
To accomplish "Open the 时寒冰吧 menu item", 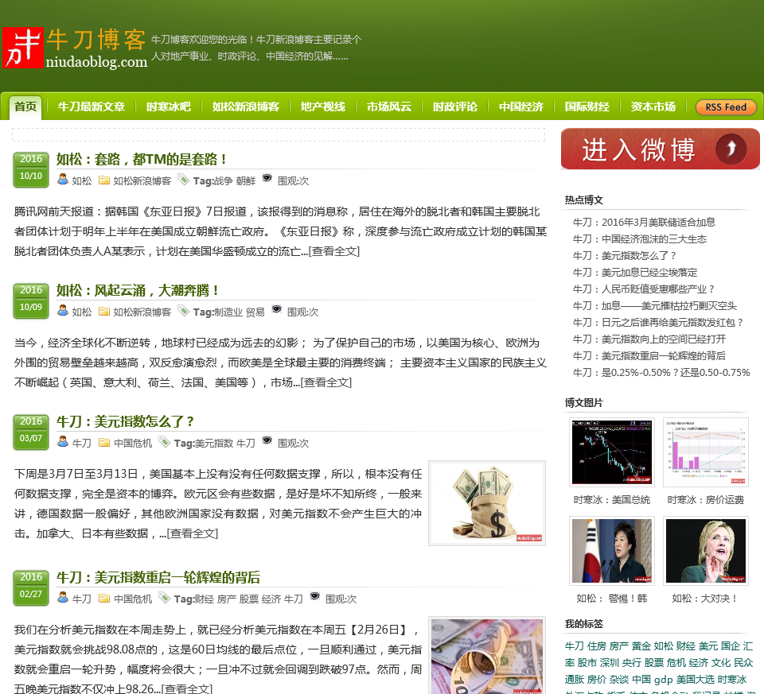I will click(x=169, y=107).
